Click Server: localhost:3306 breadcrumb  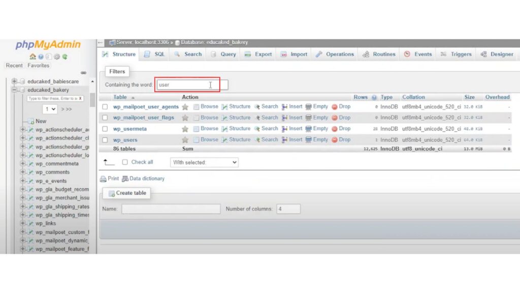coord(142,43)
